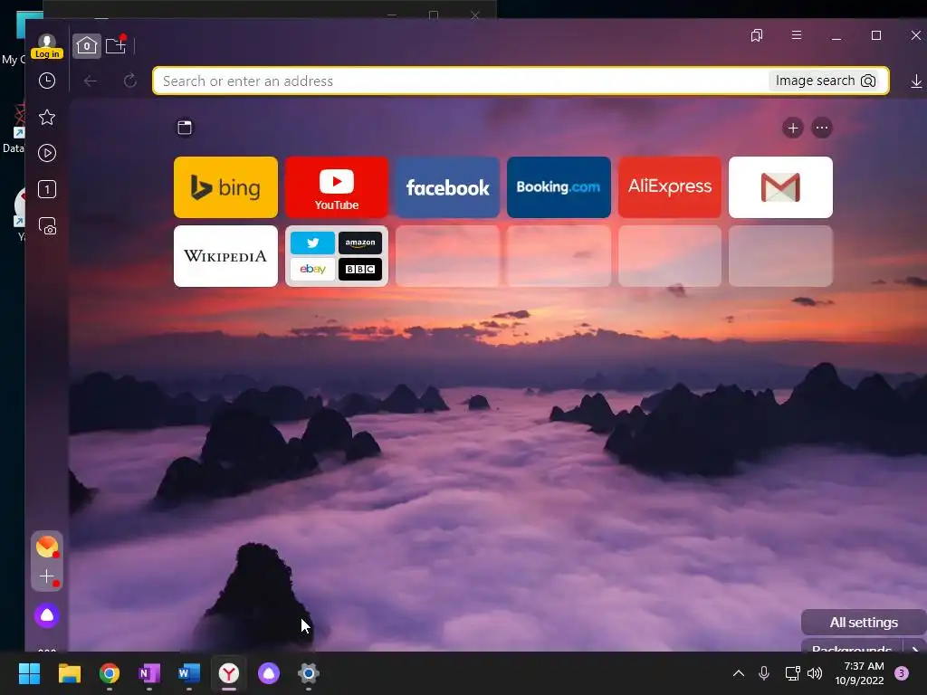Click the Search or enter an address field
Screen dimensions: 927x695
point(461,81)
